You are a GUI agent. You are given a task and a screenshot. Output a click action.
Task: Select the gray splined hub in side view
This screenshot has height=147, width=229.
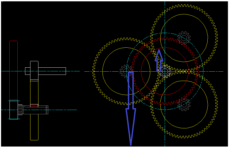click(20, 110)
